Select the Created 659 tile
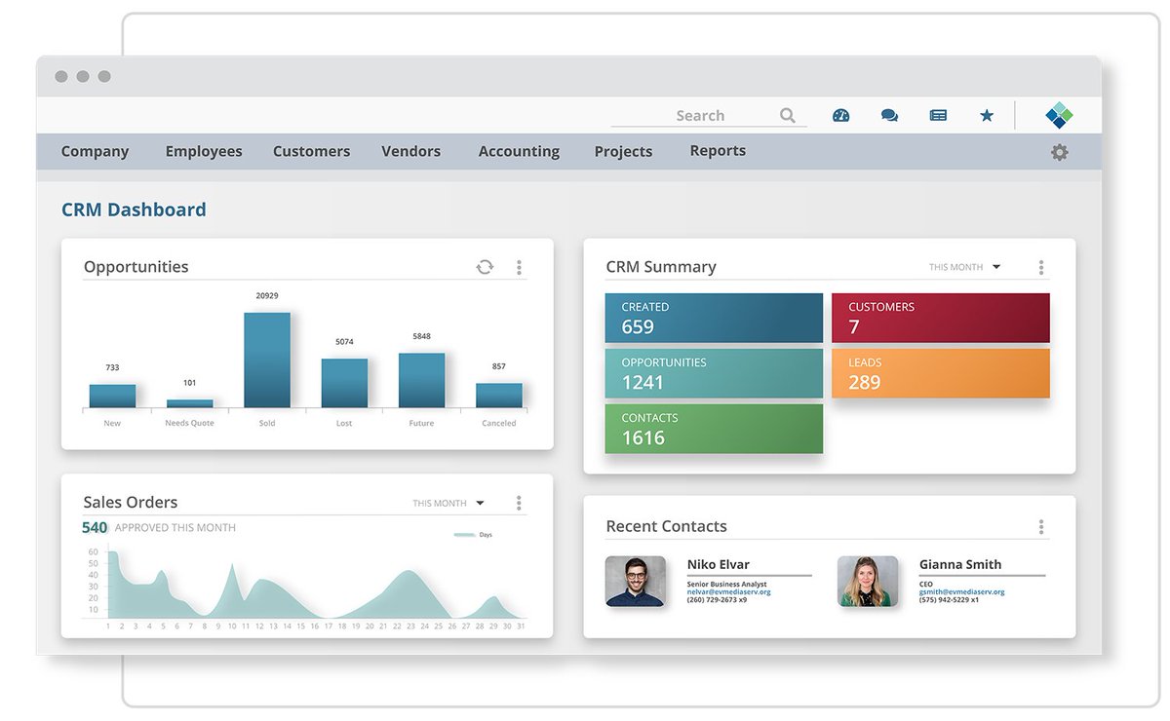The height and width of the screenshot is (721, 1170). click(x=714, y=318)
